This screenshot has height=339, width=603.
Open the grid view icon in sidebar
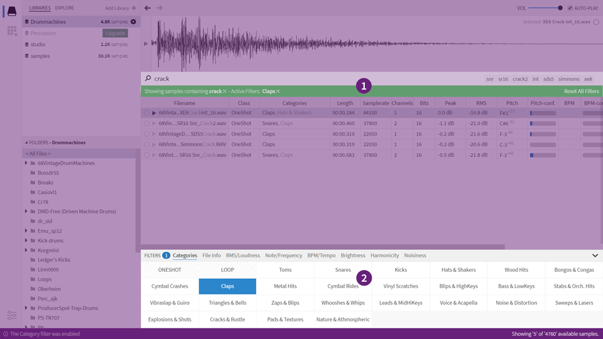point(11,30)
